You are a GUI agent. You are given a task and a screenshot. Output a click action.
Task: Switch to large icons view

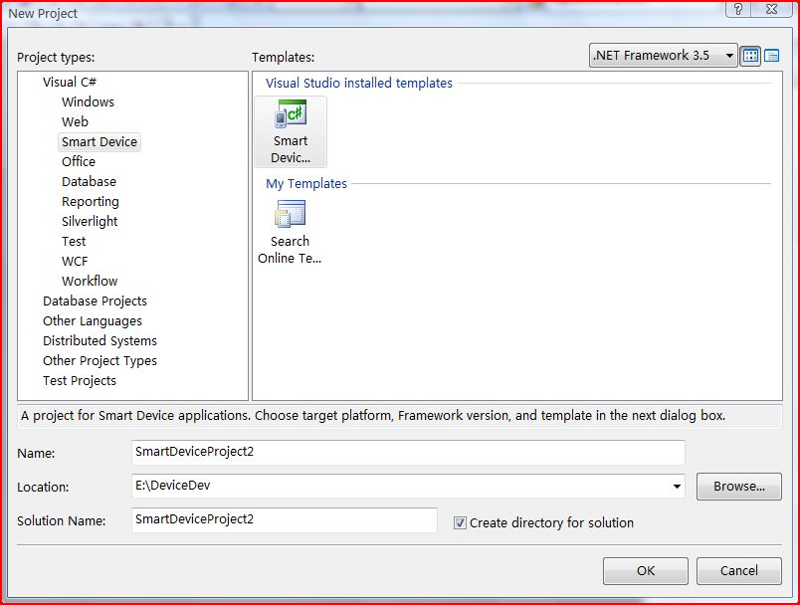750,56
